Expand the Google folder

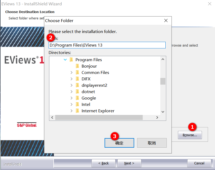pos(71,98)
